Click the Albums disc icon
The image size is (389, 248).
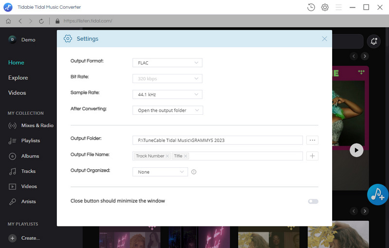(x=13, y=156)
